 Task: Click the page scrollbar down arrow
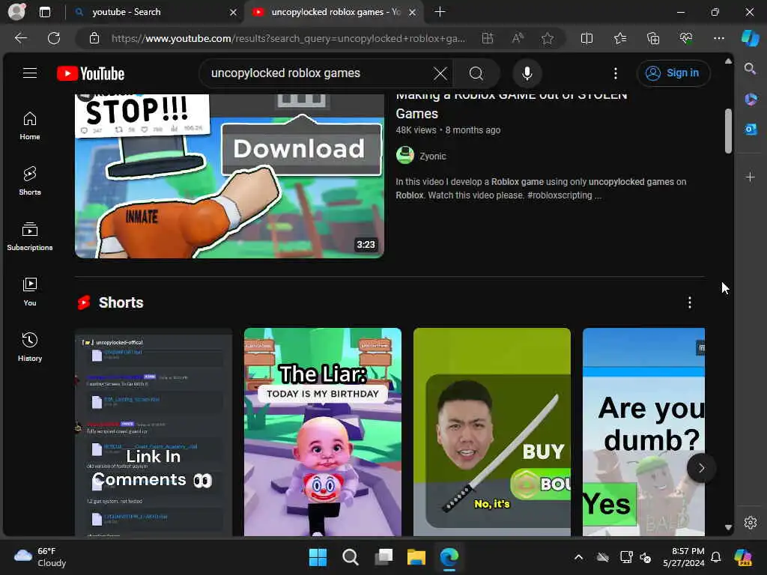pos(728,528)
